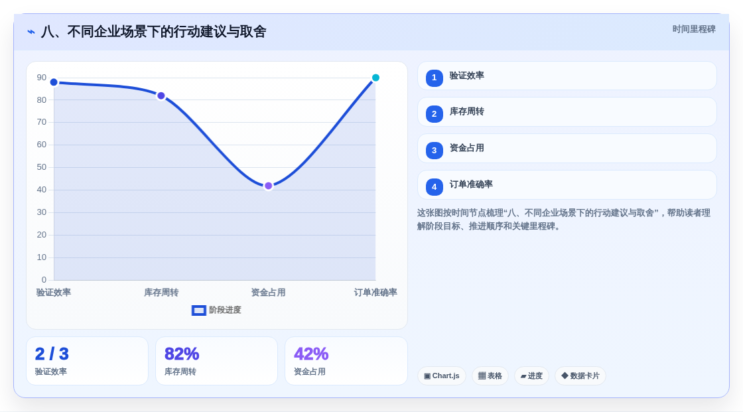Click the y-axis value 50
743x412 pixels.
(x=42, y=167)
